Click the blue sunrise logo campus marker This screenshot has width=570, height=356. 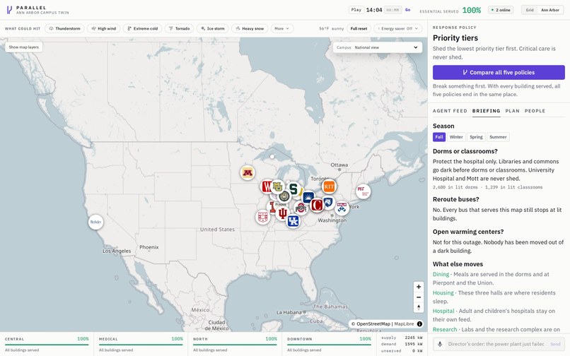pyautogui.click(x=308, y=198)
